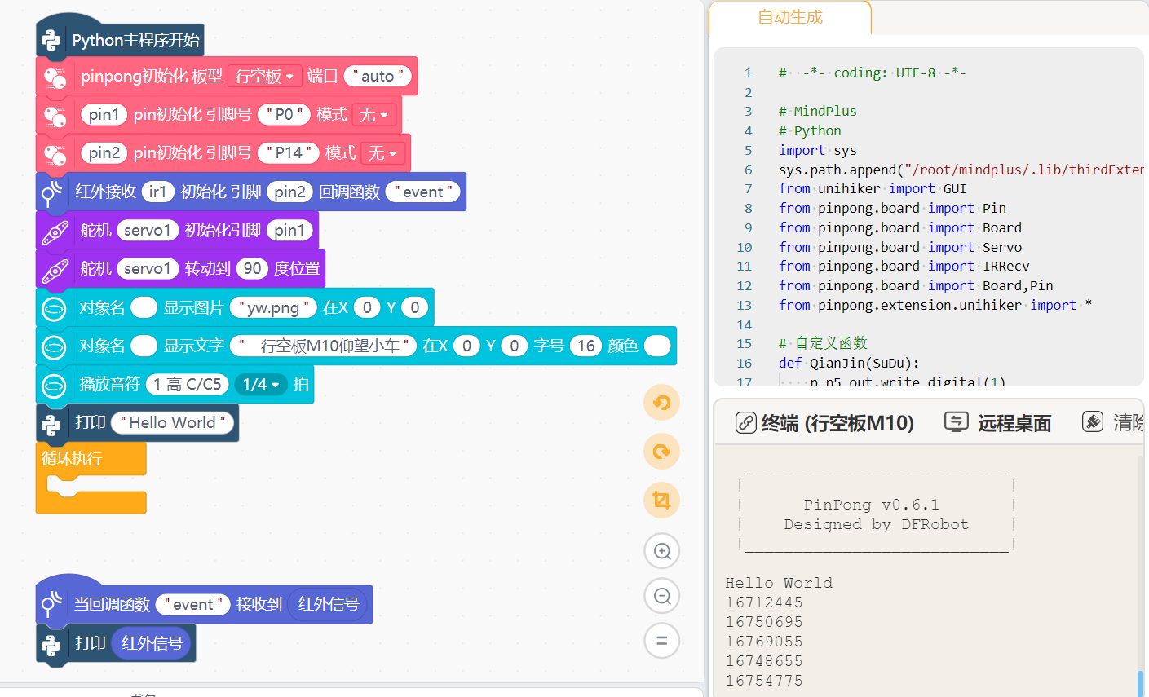Click the crop screenshot icon

(661, 500)
